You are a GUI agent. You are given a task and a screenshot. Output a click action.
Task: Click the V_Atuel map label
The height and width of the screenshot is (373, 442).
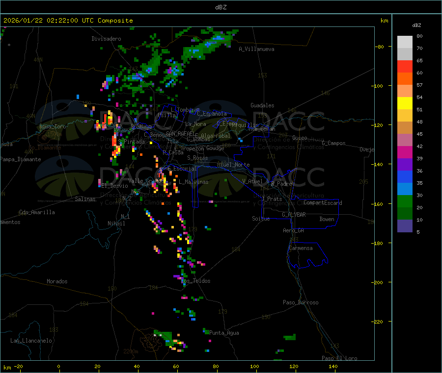(x=252, y=181)
